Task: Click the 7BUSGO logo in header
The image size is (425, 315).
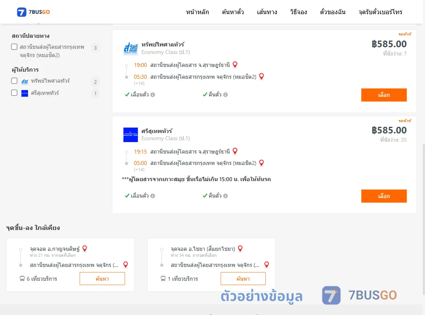Action: pos(33,12)
